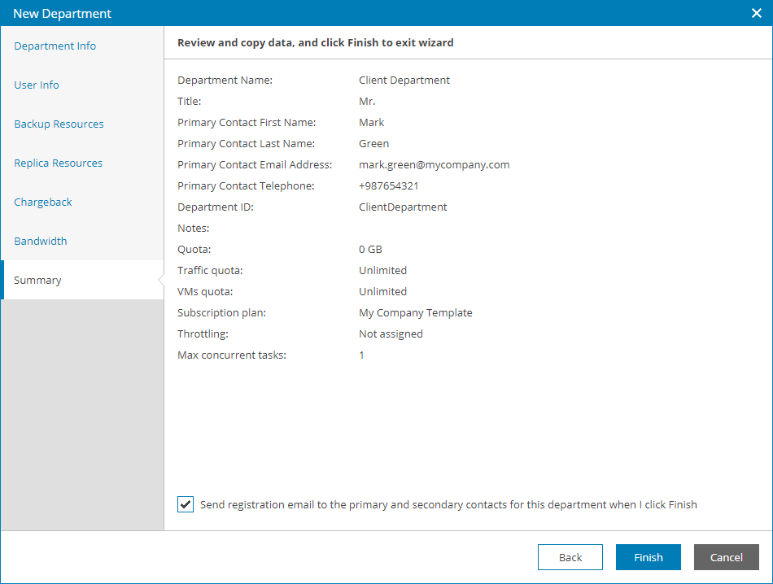Viewport: 773px width, 584px height.
Task: Click the send registration email label text
Action: [x=448, y=504]
